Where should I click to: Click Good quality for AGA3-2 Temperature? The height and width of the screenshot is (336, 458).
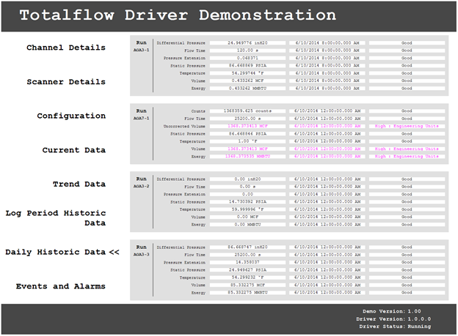[x=407, y=209]
